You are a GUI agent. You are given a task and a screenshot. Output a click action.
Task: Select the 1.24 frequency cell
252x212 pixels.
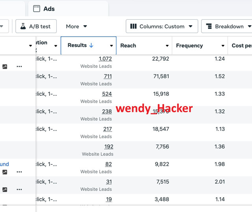220,59
